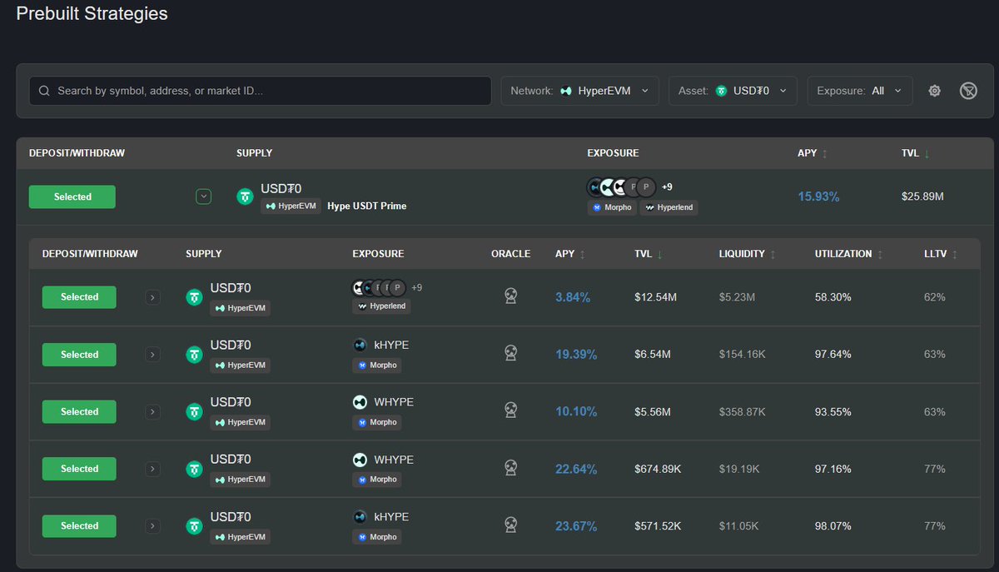The width and height of the screenshot is (999, 572).
Task: Click oracle icon in 19.39% APY row
Action: click(511, 353)
